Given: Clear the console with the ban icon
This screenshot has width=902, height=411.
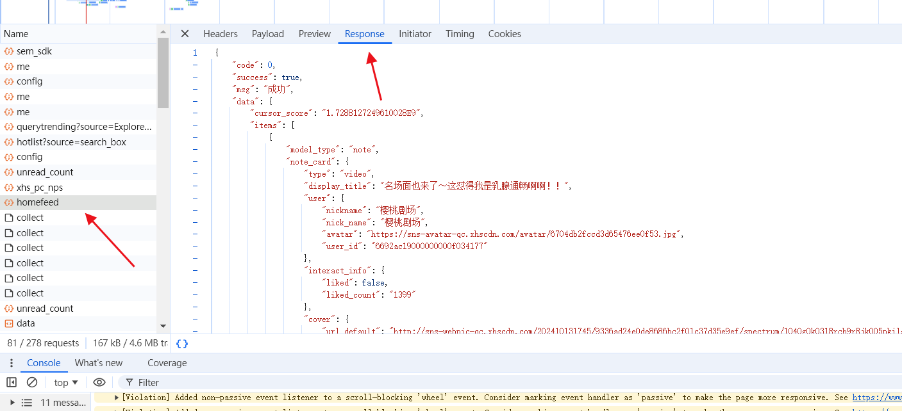Looking at the screenshot, I should pos(31,382).
